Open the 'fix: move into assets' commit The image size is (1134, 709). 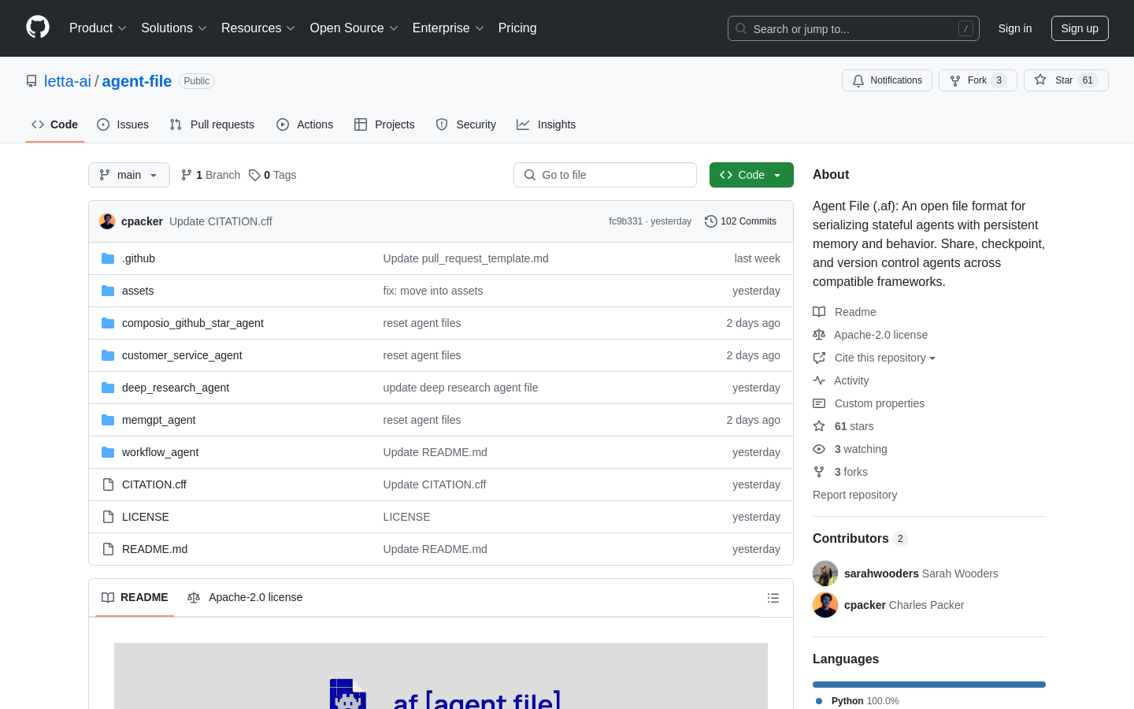[433, 291]
